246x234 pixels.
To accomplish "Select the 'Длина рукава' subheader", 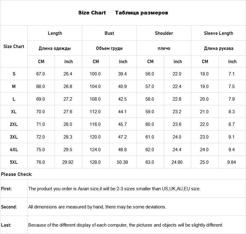I will point(218,48).
